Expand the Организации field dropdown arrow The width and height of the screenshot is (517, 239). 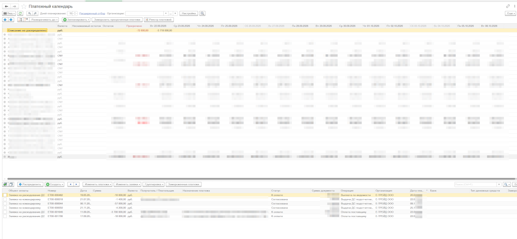pyautogui.click(x=166, y=13)
